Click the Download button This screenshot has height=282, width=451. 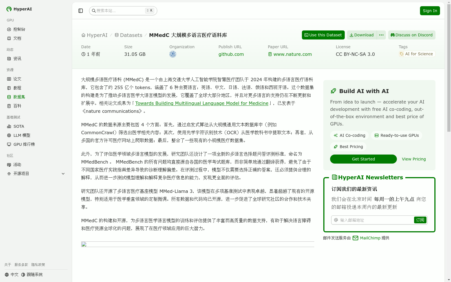(x=362, y=35)
